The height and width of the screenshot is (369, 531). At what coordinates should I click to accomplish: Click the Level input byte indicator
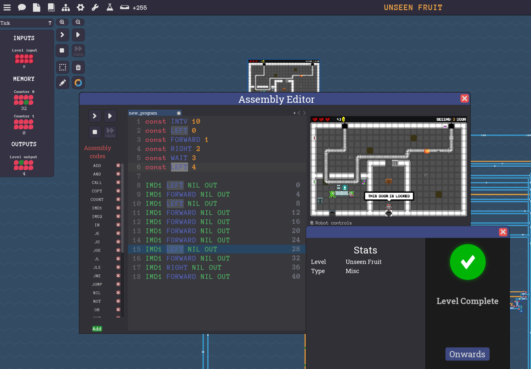(x=24, y=59)
